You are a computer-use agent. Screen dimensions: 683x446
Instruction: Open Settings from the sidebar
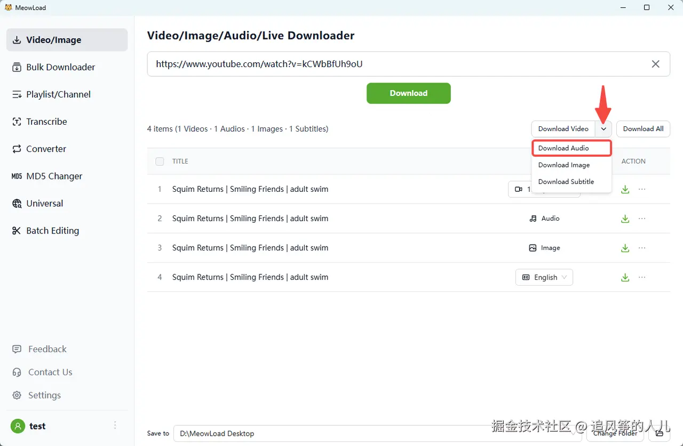(x=36, y=395)
